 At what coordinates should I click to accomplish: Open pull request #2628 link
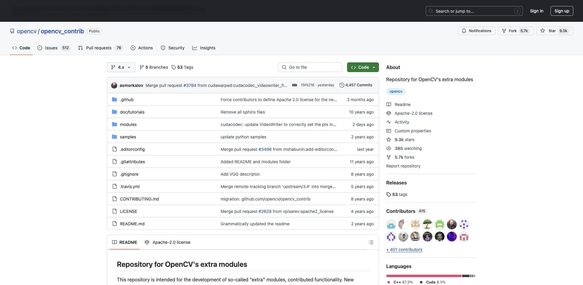point(265,211)
